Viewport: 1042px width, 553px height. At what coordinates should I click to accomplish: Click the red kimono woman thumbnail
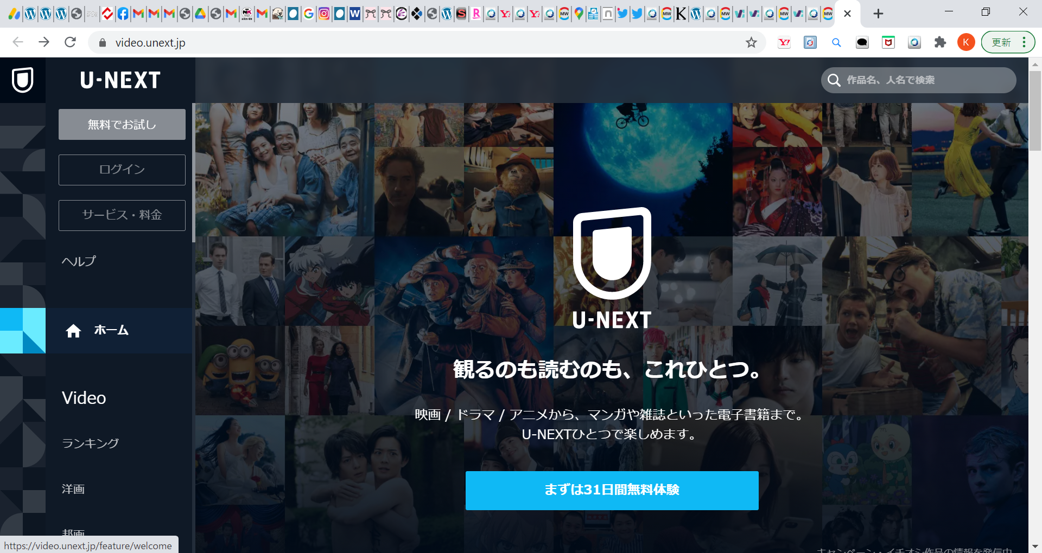point(777,191)
